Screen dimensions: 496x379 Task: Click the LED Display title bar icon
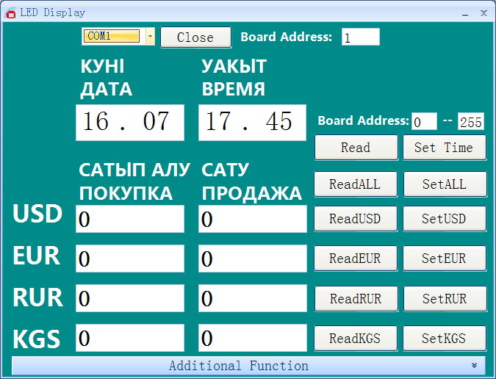point(10,12)
